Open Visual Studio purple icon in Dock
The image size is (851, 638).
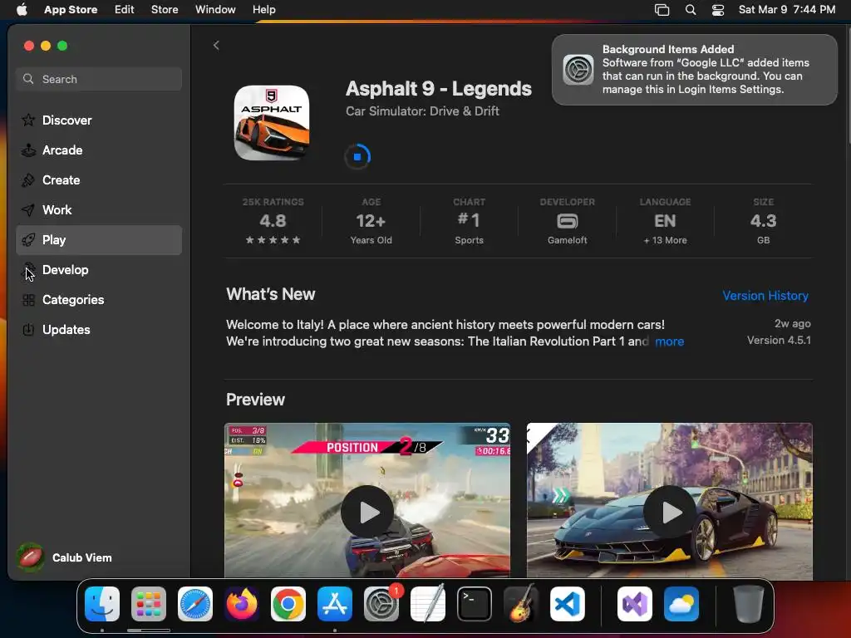click(x=635, y=604)
